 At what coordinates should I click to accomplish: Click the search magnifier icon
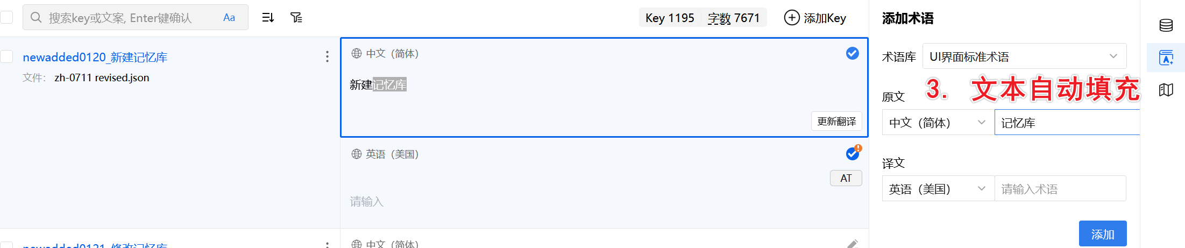coord(36,18)
